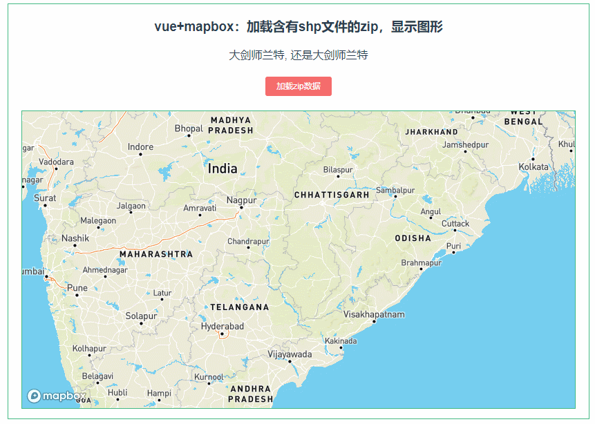Select the Surat city marker dot
The height and width of the screenshot is (424, 595).
point(45,205)
